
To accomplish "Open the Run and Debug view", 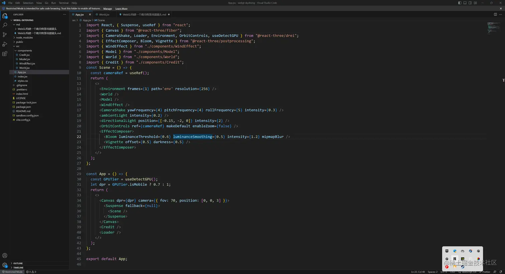I will 5,44.
